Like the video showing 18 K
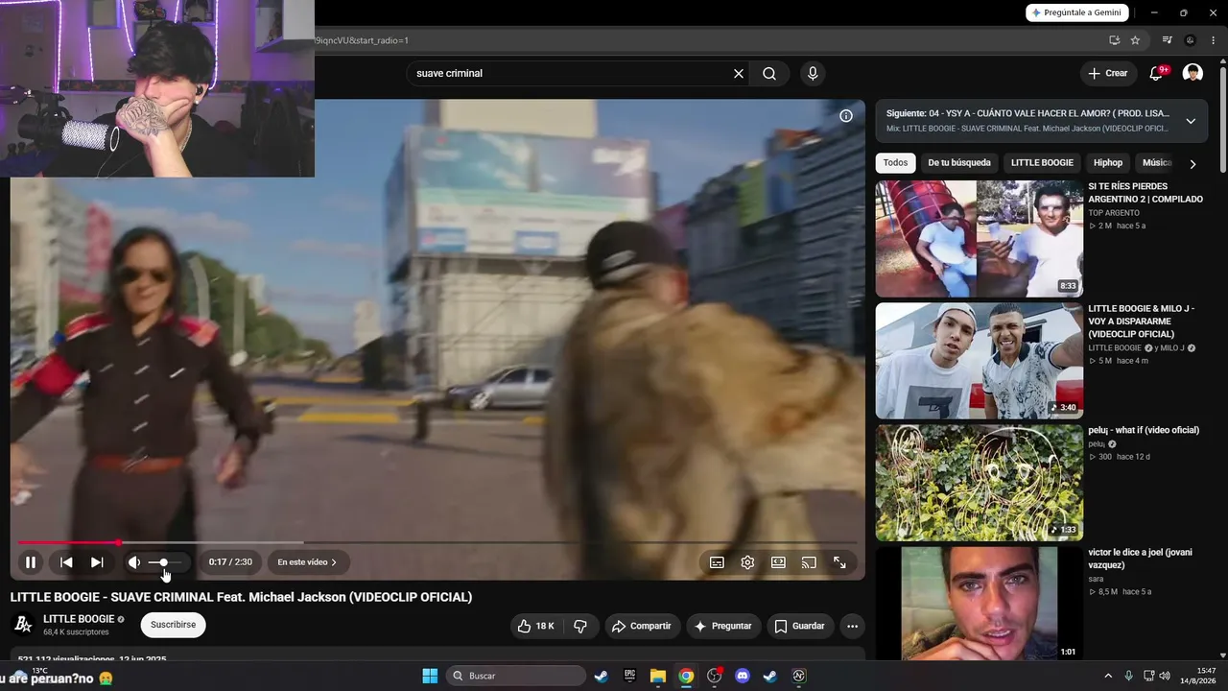 pos(535,626)
